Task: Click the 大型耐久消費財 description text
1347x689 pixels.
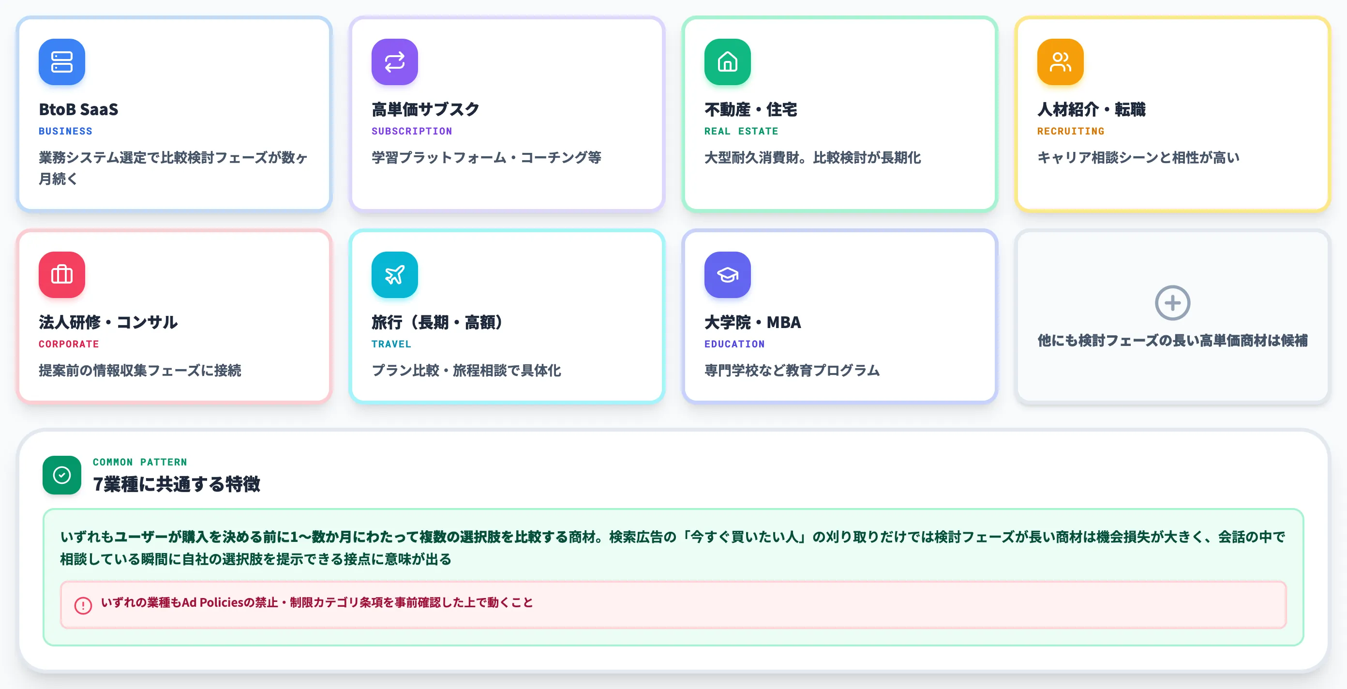Action: [x=812, y=157]
